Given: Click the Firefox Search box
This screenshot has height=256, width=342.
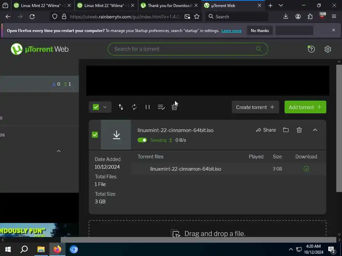Looking at the screenshot, I should [x=237, y=17].
